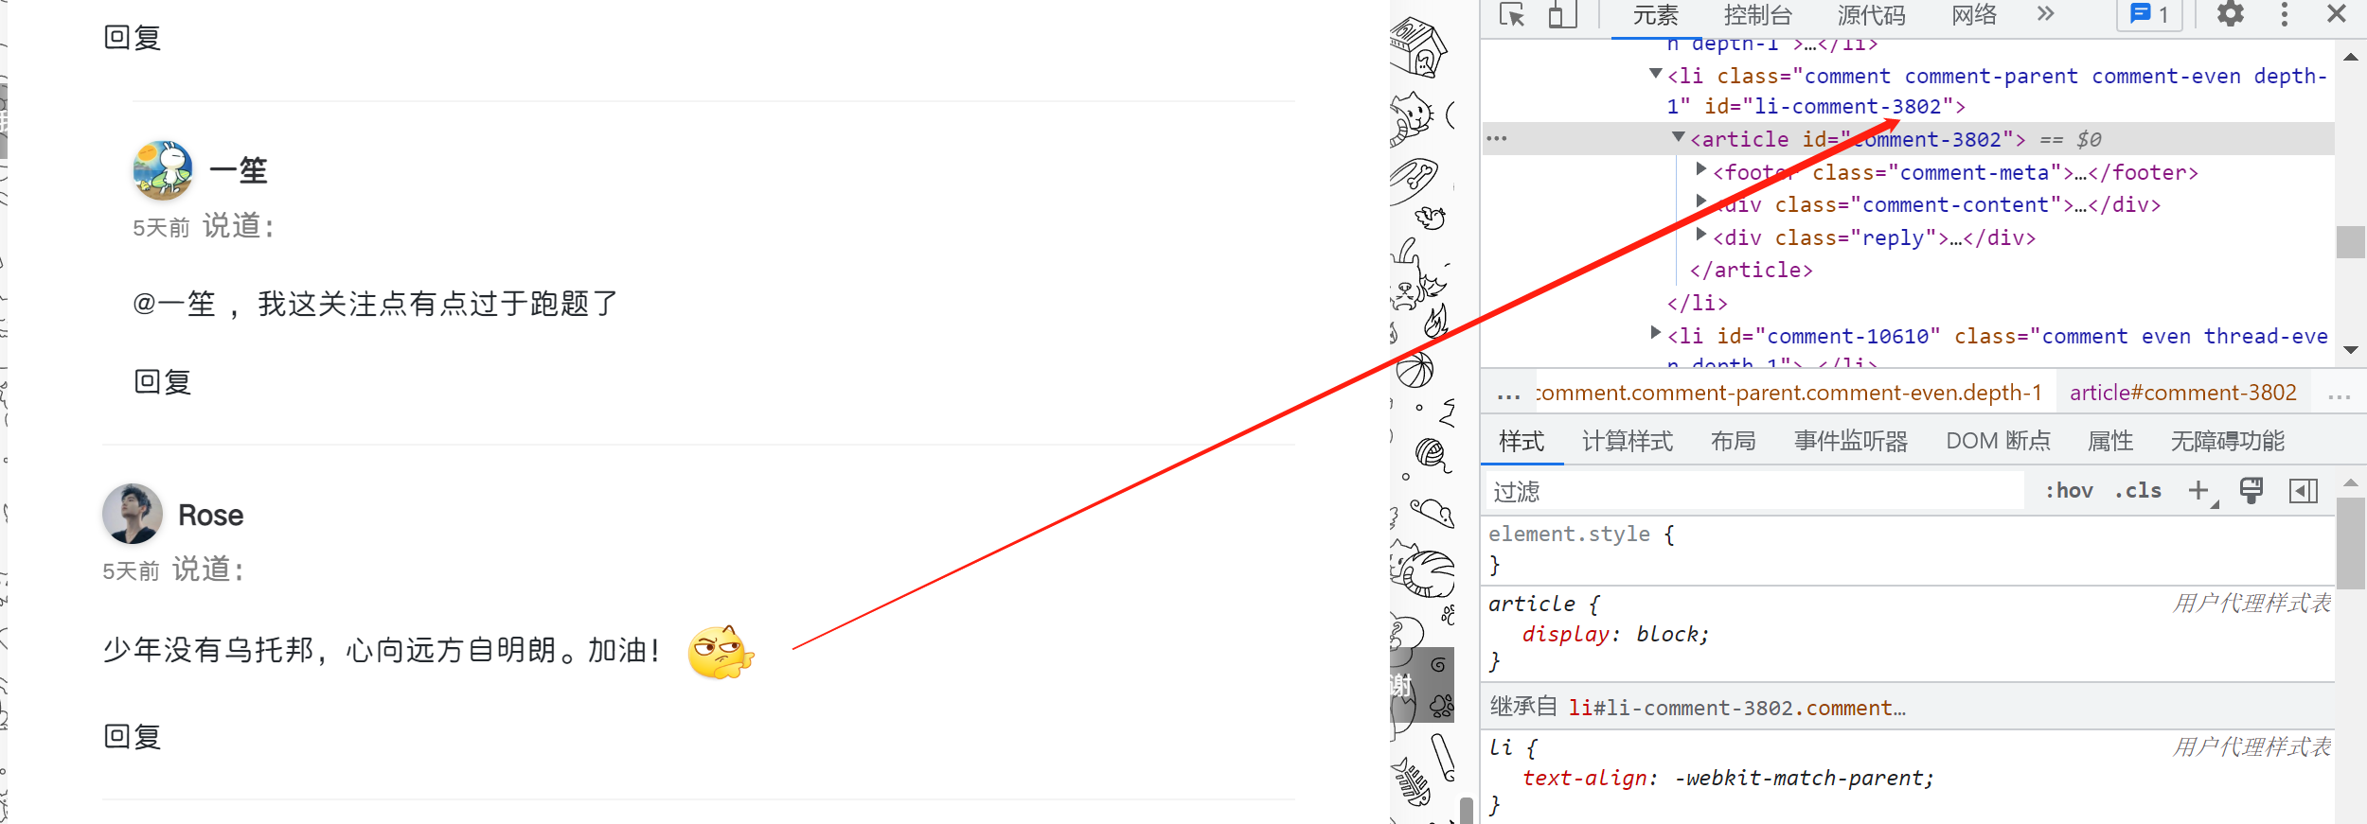This screenshot has height=824, width=2367.
Task: Show more DevTools tabs chevron
Action: coord(2046,13)
